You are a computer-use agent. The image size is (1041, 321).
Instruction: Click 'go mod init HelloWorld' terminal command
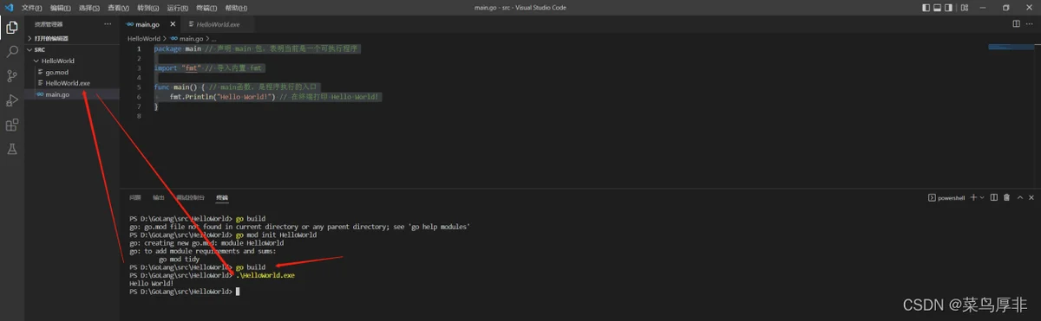(275, 234)
